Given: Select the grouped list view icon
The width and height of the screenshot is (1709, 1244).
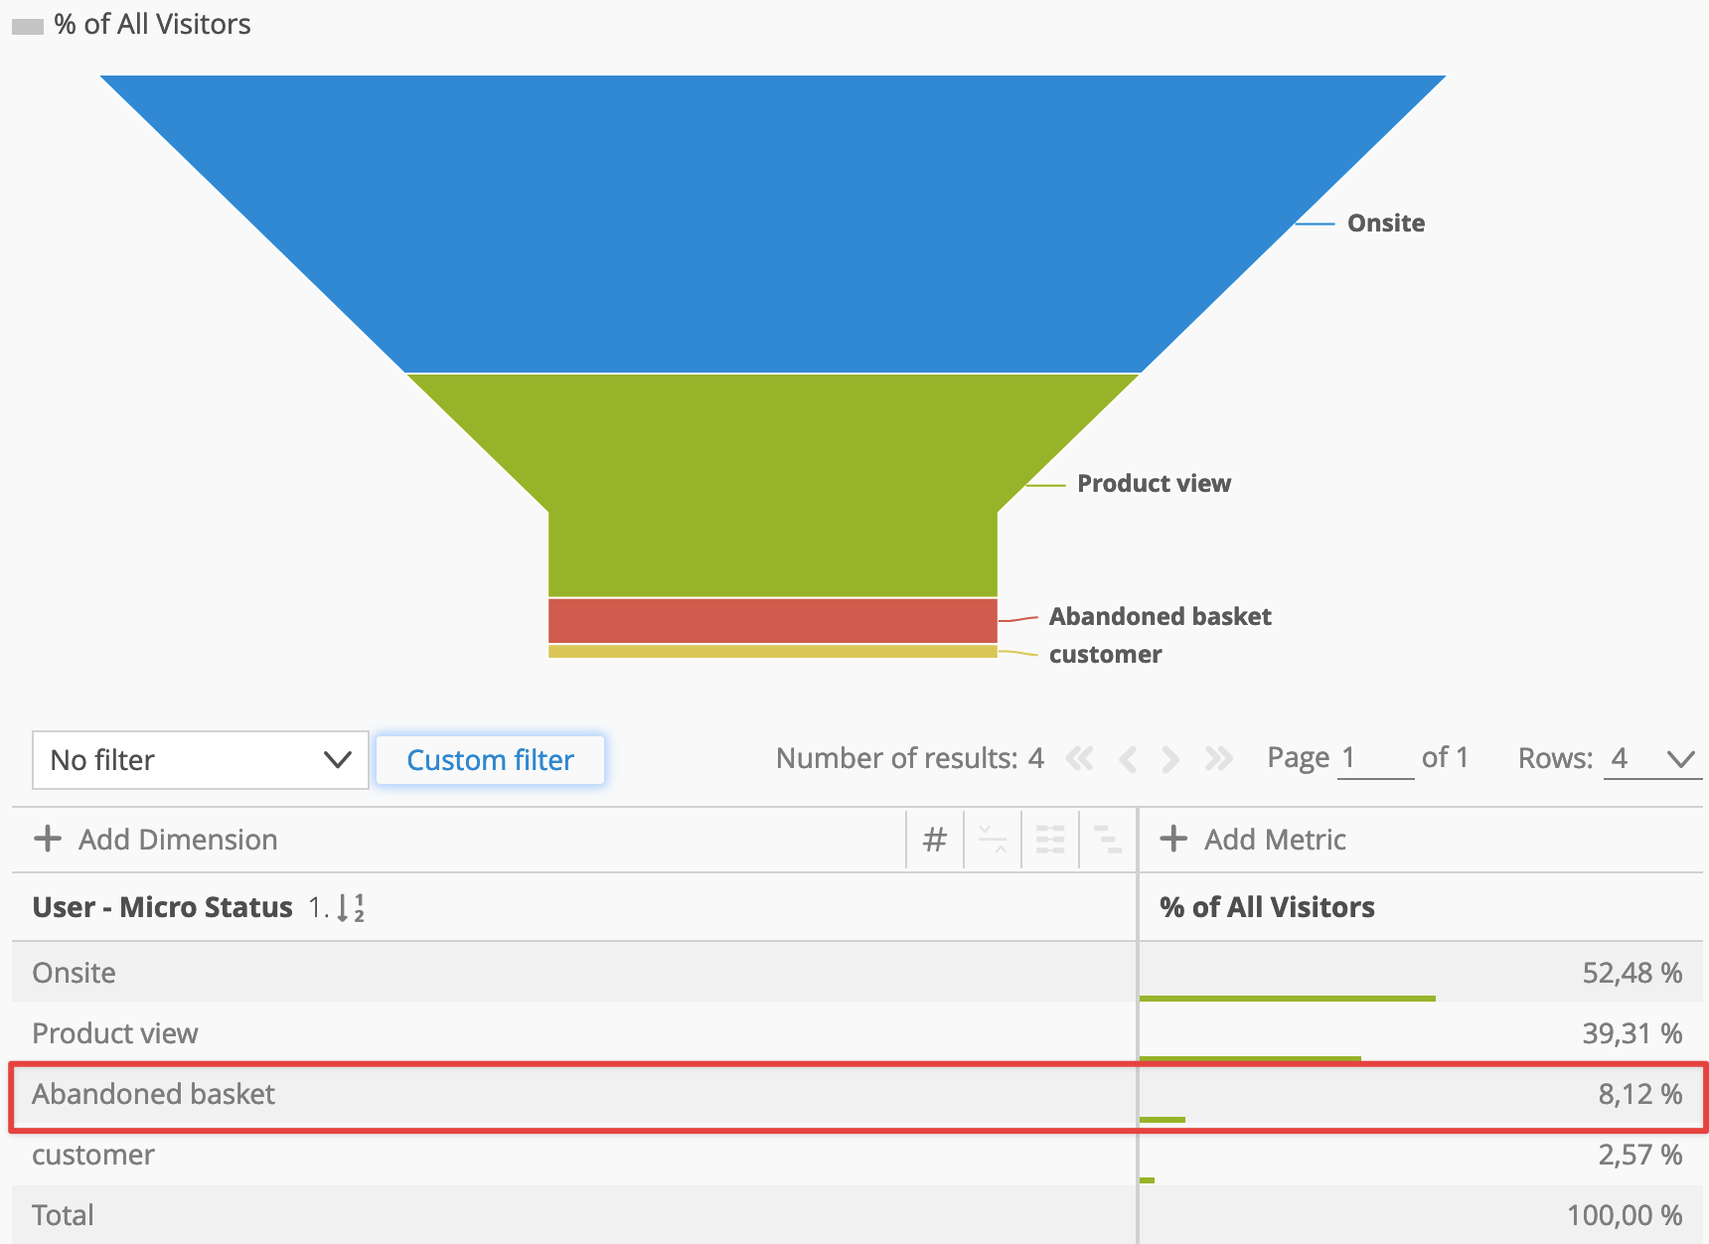Looking at the screenshot, I should pos(1050,841).
